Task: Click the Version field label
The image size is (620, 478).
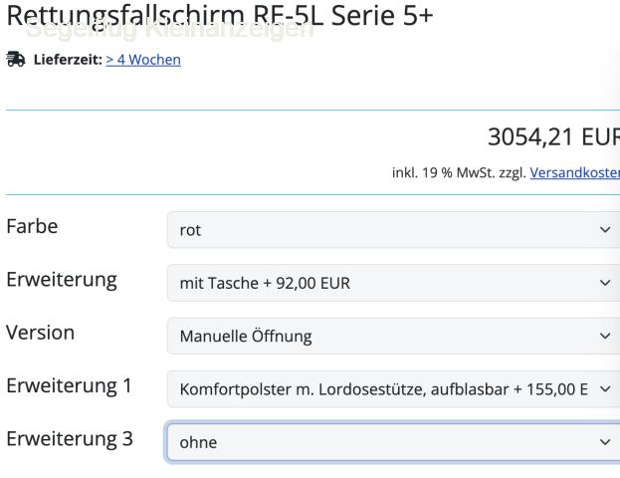Action: 41,333
